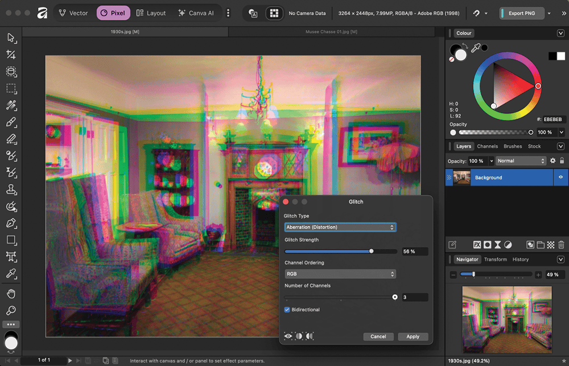Screen dimensions: 569x366
Task: Select the Move tool arrow
Action: (11, 38)
